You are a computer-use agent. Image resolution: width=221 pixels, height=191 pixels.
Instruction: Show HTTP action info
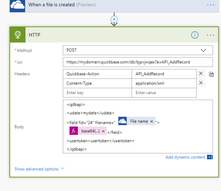pos(195,35)
